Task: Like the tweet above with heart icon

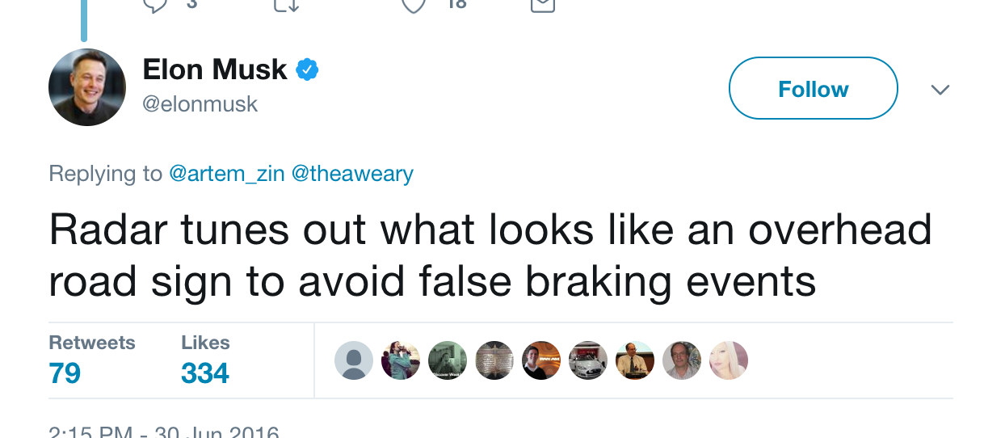Action: [414, 5]
